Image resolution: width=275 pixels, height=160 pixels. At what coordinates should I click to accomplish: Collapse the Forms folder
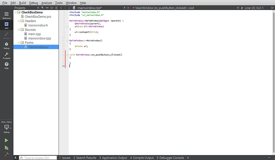19,43
